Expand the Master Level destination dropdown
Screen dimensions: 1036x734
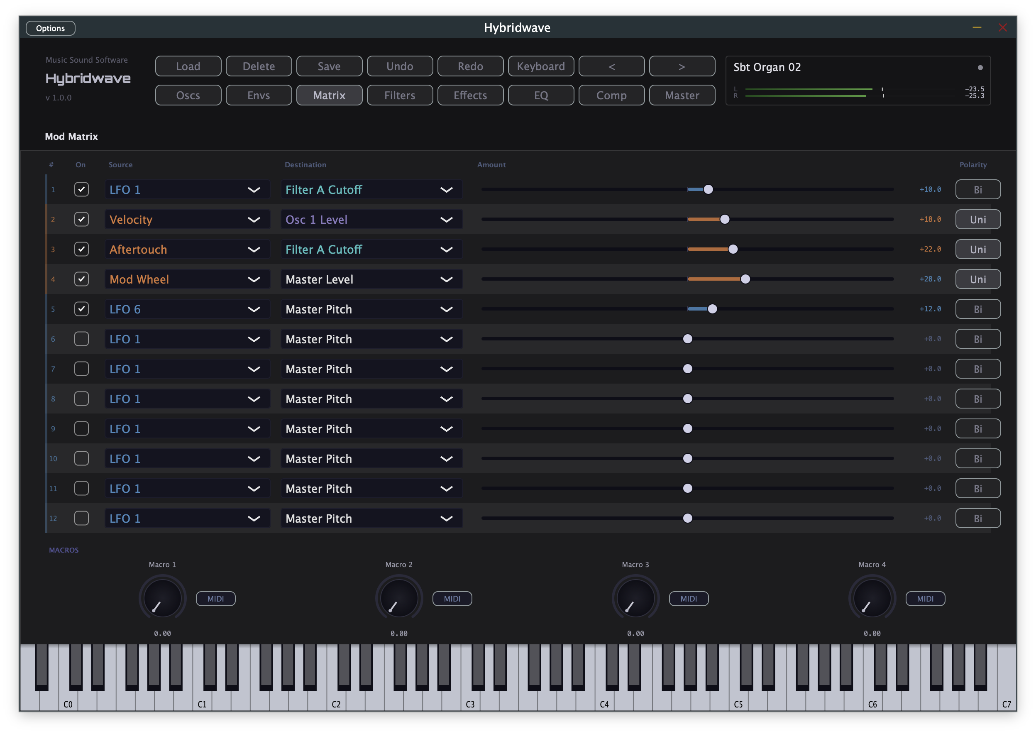point(371,279)
